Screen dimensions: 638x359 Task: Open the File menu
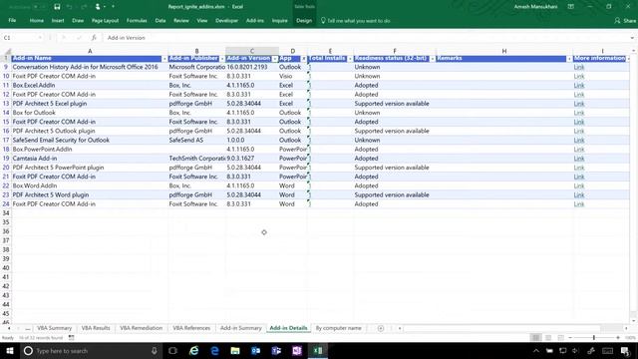coord(12,20)
